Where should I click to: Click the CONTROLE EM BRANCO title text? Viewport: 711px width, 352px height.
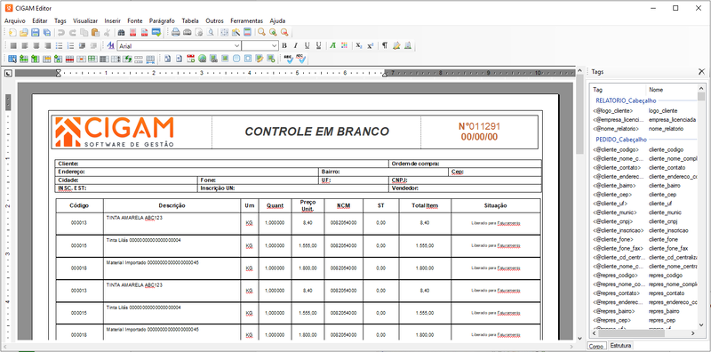coord(317,132)
